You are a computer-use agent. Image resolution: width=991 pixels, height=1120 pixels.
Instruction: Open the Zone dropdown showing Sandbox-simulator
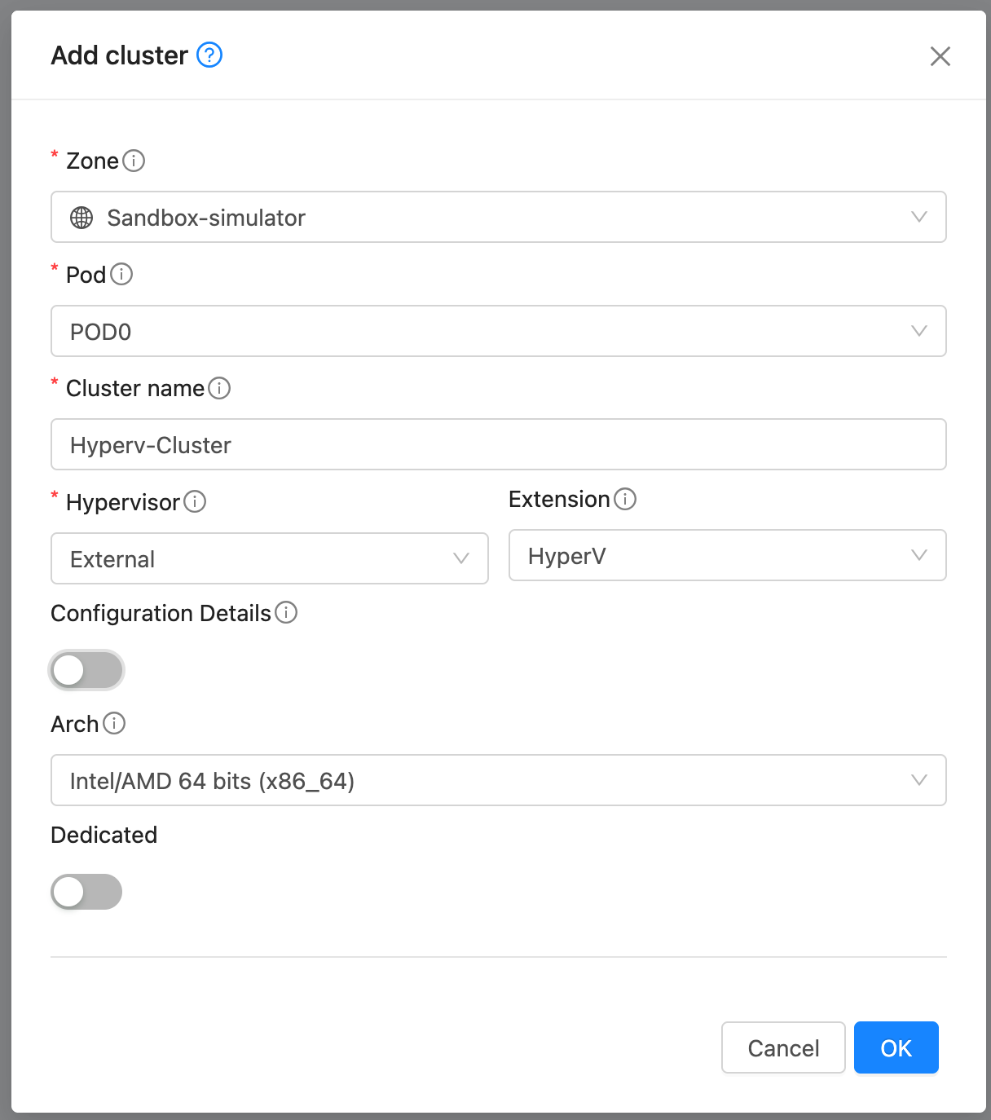498,217
